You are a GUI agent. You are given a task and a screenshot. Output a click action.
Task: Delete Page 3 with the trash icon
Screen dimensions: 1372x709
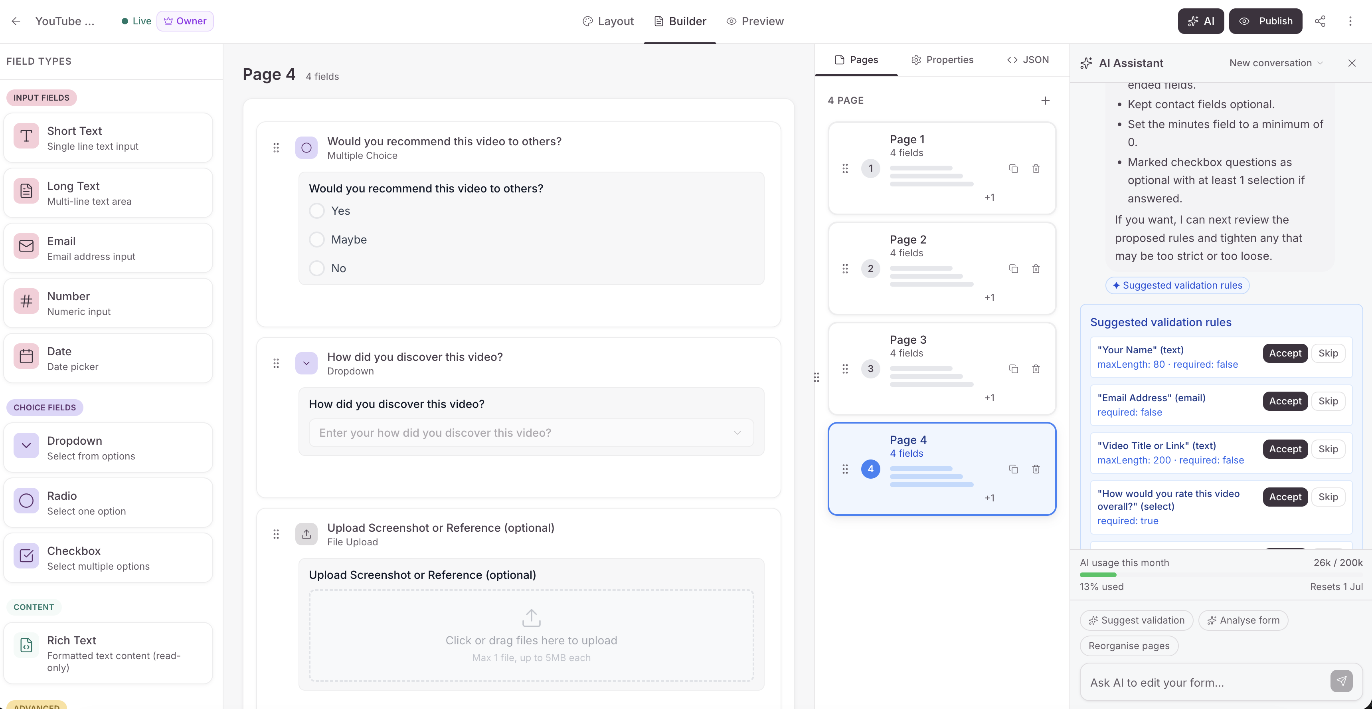click(1036, 368)
